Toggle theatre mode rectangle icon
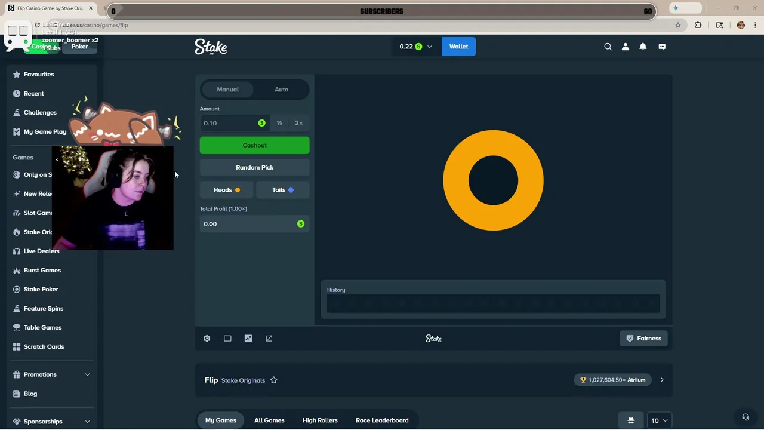Screen dimensions: 764x430 pos(227,338)
